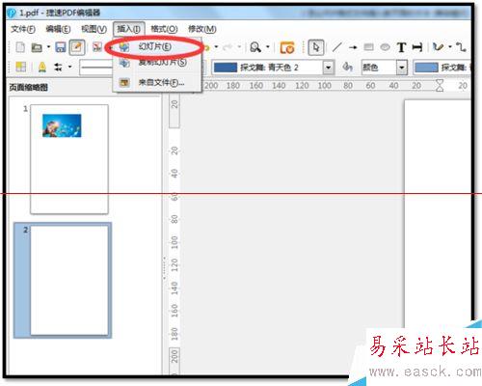The width and height of the screenshot is (482, 386).
Task: Click the 页面缩略图 panel header
Action: coord(29,87)
